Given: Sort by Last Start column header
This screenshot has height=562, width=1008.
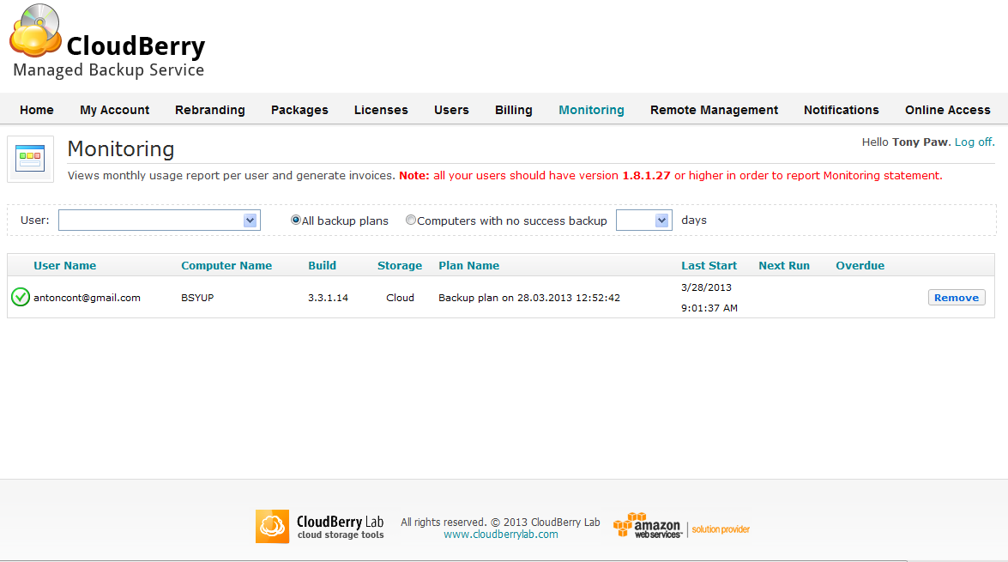Looking at the screenshot, I should pyautogui.click(x=709, y=266).
